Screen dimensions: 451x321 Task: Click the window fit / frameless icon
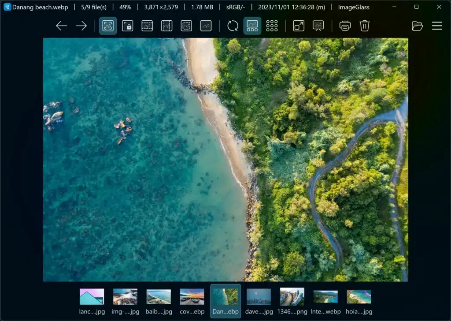[x=299, y=26]
